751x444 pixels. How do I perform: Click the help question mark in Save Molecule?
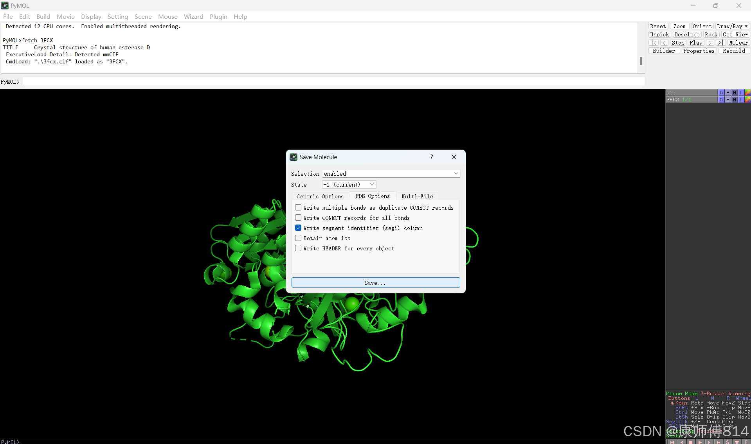(x=431, y=157)
